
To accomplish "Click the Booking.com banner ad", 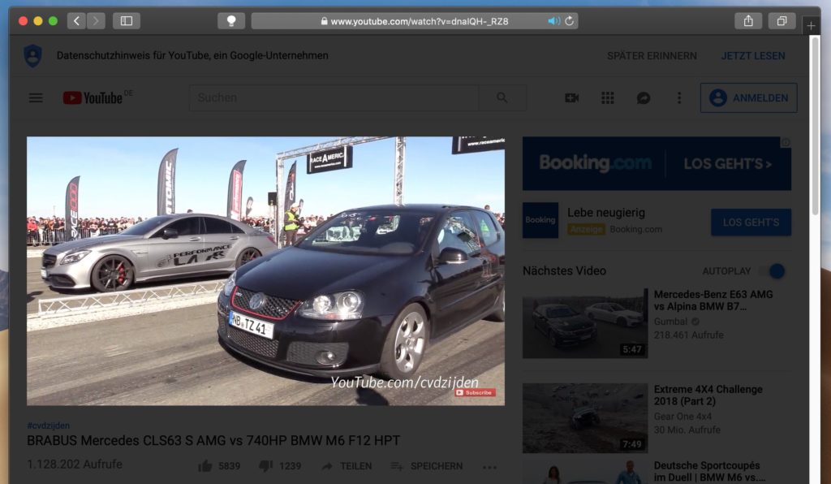I will pos(657,163).
